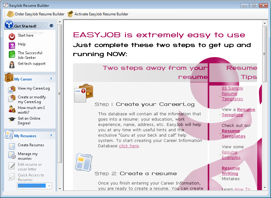
Task: Open The Successful Job-Seeker item
Action: tap(30, 55)
